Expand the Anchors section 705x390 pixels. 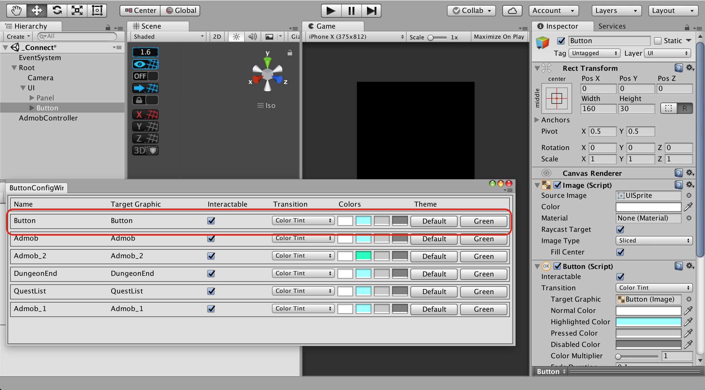click(x=537, y=120)
